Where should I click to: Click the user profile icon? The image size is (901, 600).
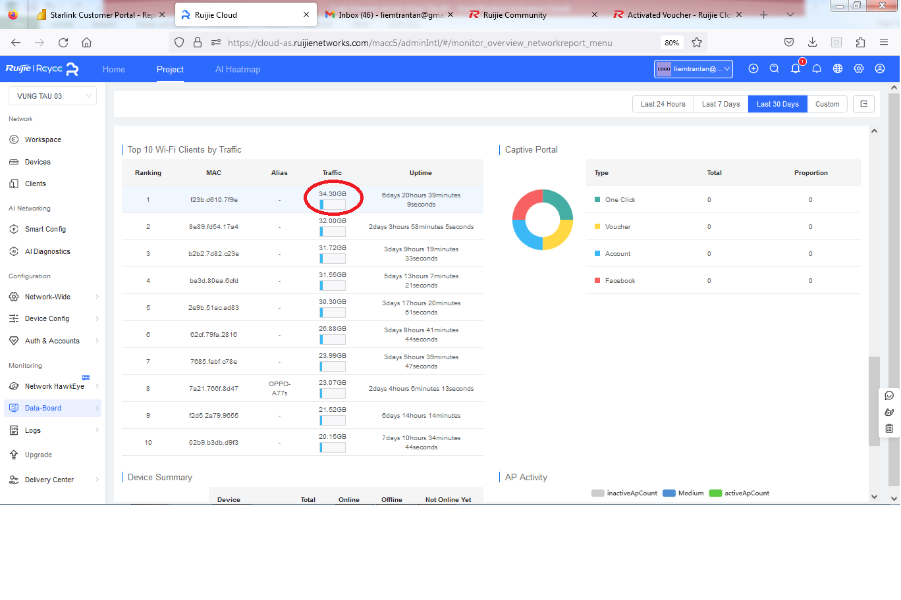tap(880, 69)
